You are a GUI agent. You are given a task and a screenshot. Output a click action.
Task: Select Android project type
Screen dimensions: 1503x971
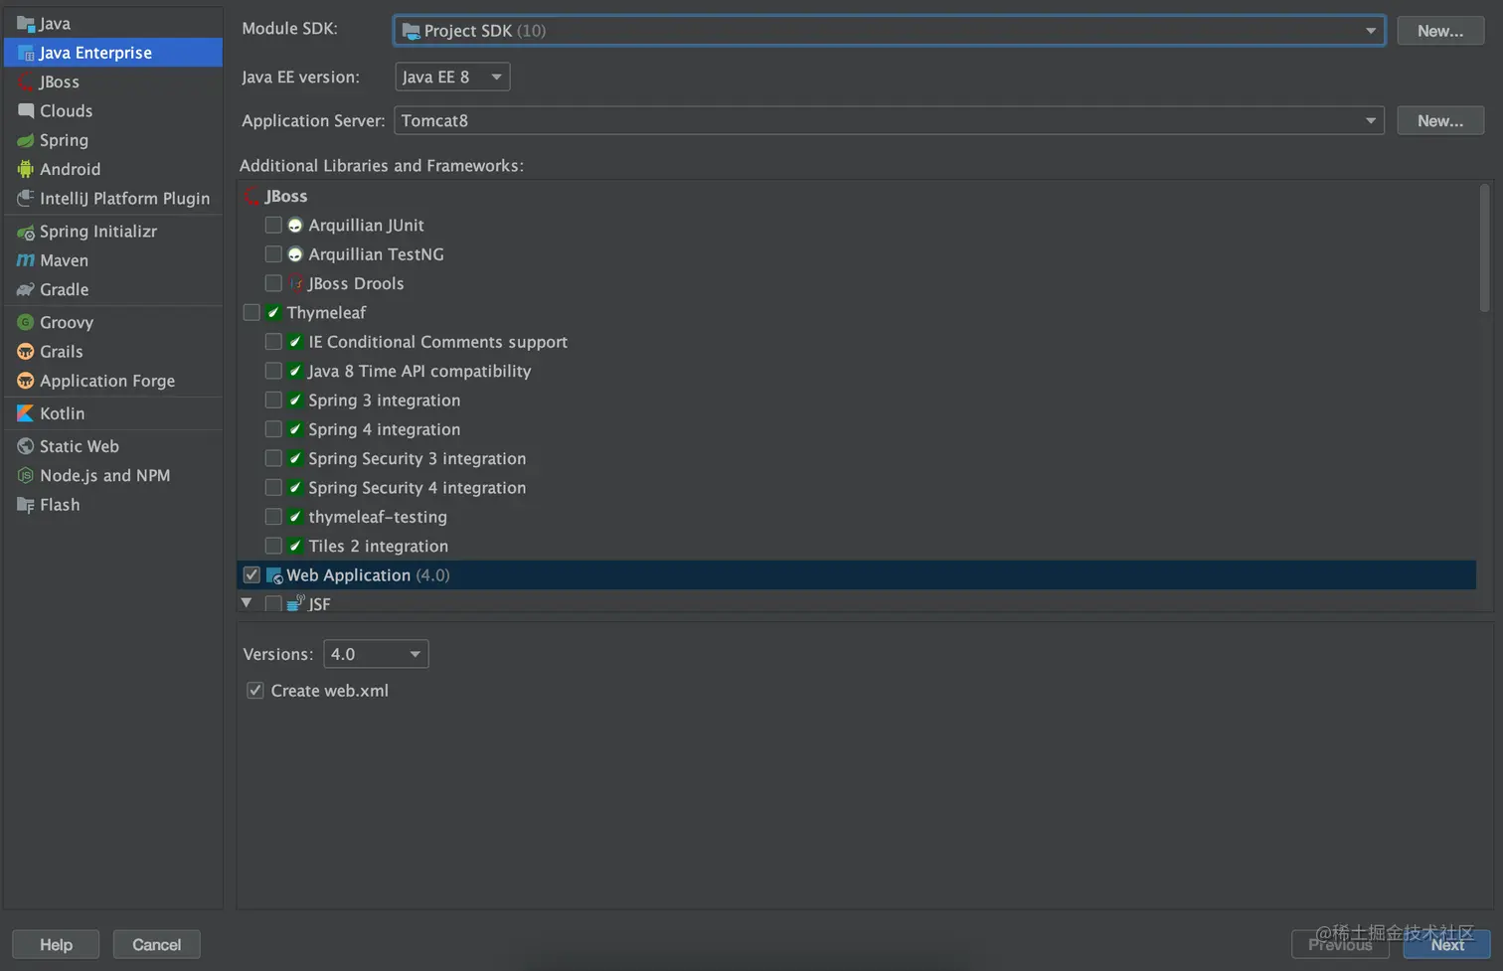pyautogui.click(x=113, y=169)
